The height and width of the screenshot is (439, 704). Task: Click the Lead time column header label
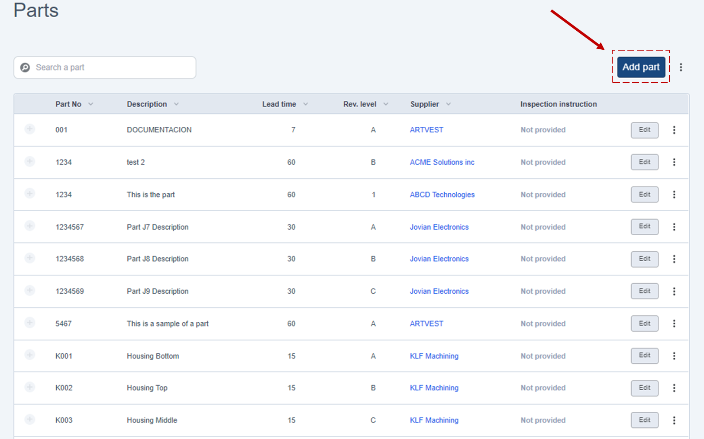[279, 104]
